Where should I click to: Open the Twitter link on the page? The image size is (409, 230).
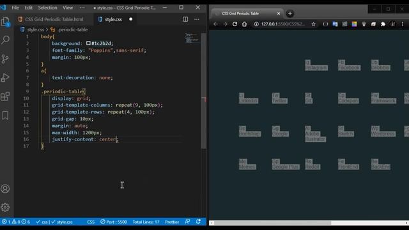(280, 98)
